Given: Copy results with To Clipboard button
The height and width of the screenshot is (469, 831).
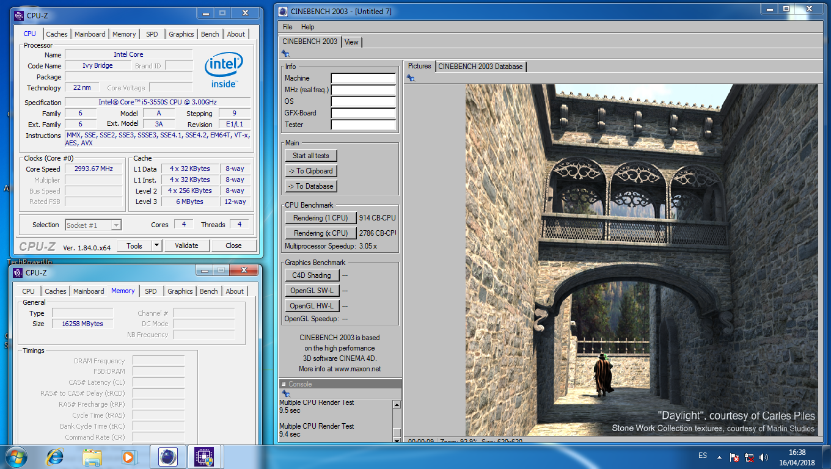Looking at the screenshot, I should click(311, 171).
